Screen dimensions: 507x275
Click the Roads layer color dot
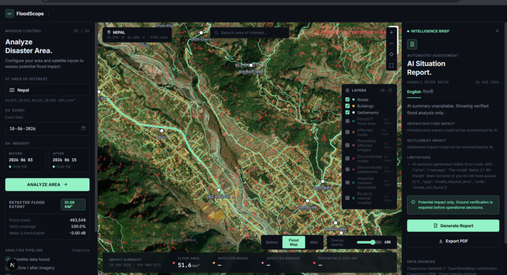click(354, 99)
